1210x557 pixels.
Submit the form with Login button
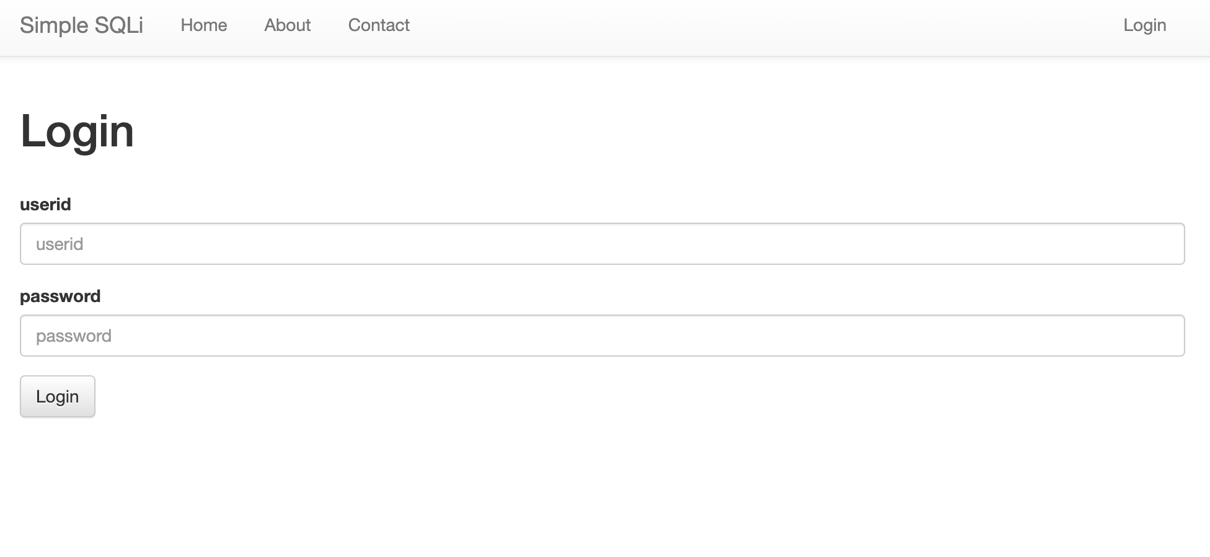pyautogui.click(x=58, y=396)
